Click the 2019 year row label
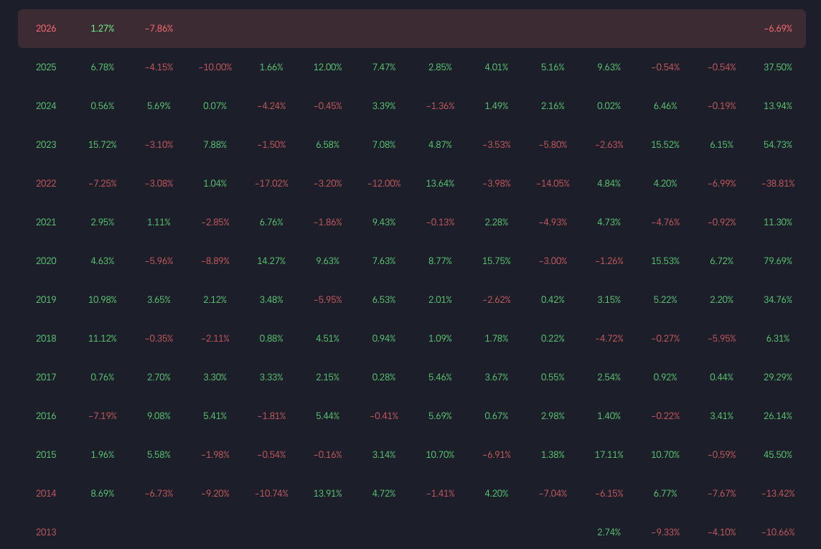The image size is (821, 549). click(x=46, y=300)
